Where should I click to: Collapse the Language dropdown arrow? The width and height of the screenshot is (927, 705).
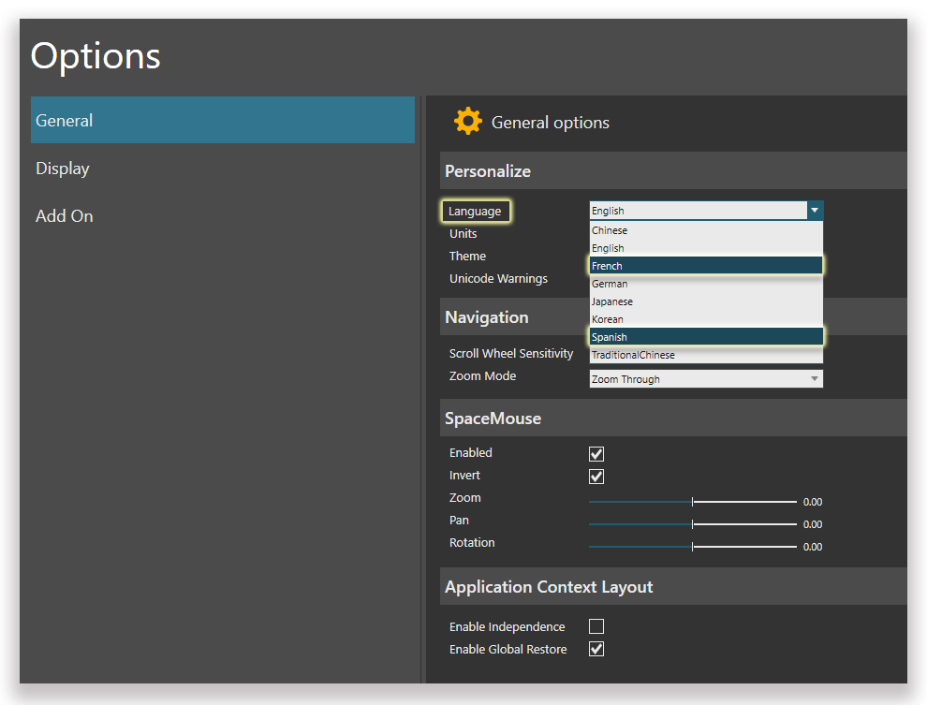point(815,211)
